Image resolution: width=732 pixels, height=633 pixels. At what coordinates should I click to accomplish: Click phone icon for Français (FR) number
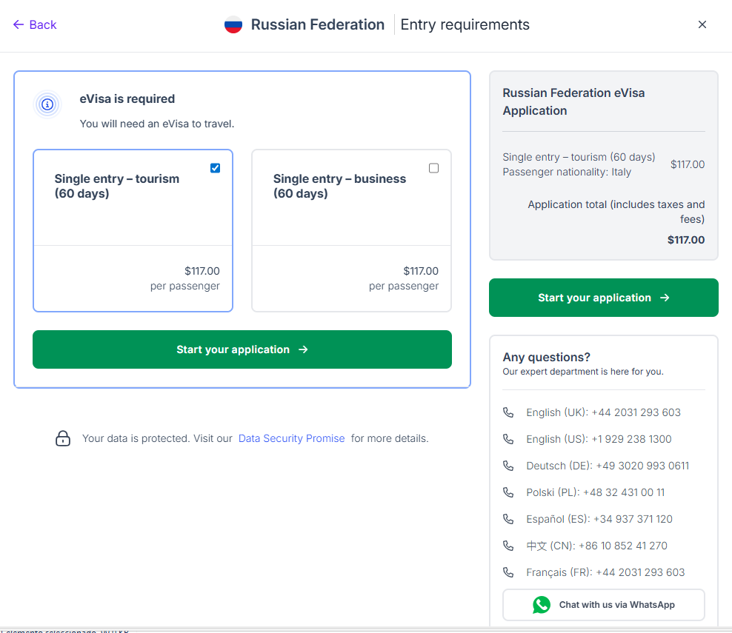point(508,572)
